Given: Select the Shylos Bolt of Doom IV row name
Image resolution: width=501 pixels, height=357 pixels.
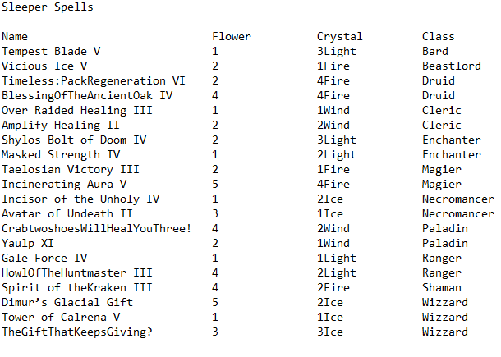Looking at the screenshot, I should click(74, 140).
